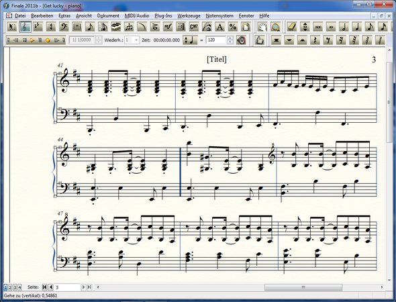
Task: Start recording with the record button
Action: [48, 40]
